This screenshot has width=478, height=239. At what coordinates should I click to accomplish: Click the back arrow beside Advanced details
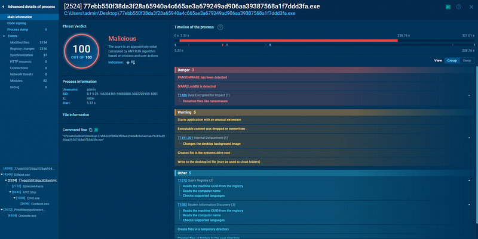click(x=3, y=7)
